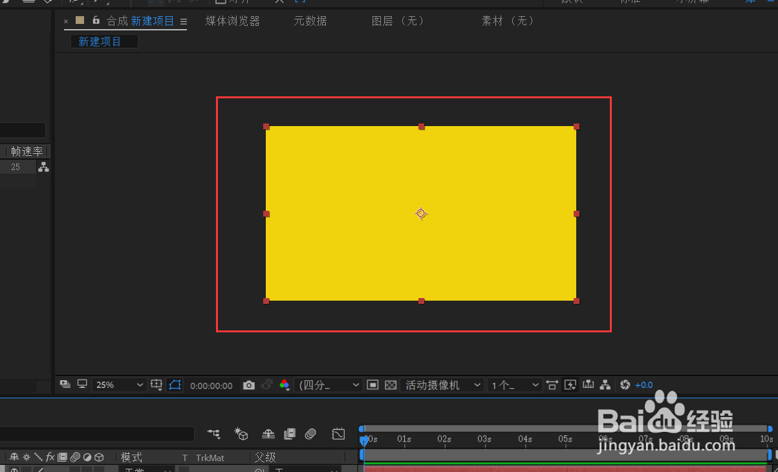Click the 父级 column header

(265, 457)
